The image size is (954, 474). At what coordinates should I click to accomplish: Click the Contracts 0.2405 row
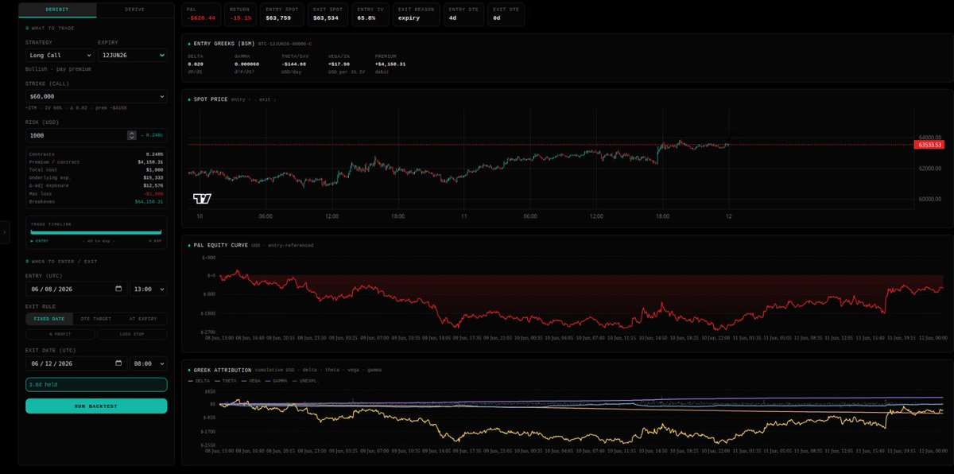[96, 153]
